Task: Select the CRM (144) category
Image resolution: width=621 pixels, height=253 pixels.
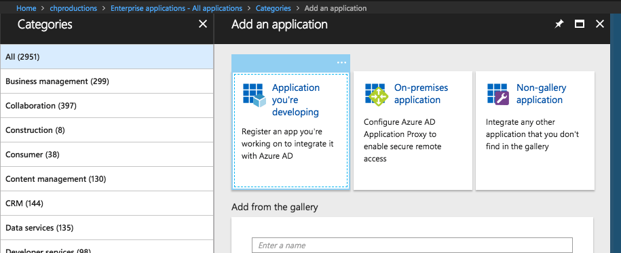Action: 107,203
